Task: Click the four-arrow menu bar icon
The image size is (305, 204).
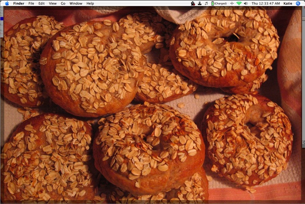Action: [x=232, y=3]
